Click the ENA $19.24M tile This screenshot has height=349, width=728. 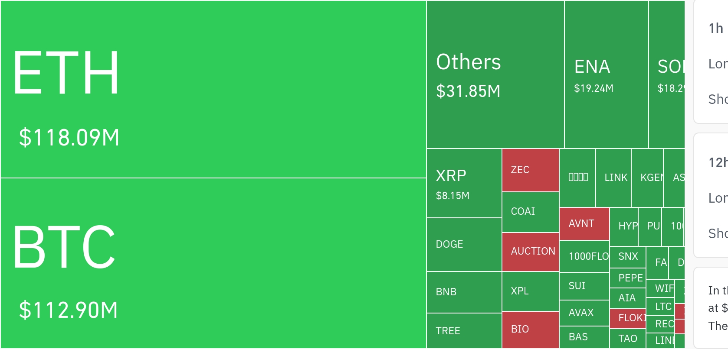(x=606, y=74)
